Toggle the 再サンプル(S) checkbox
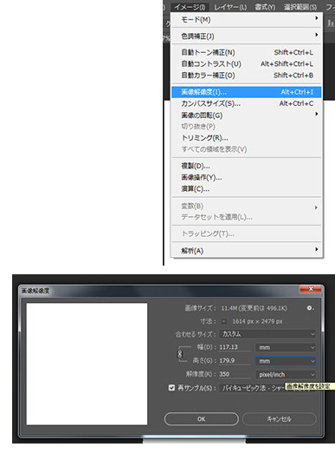The image size is (335, 460). coord(171,388)
